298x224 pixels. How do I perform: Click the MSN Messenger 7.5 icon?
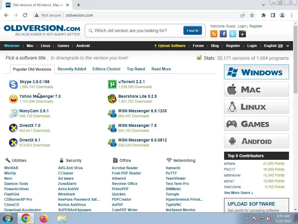112,128
